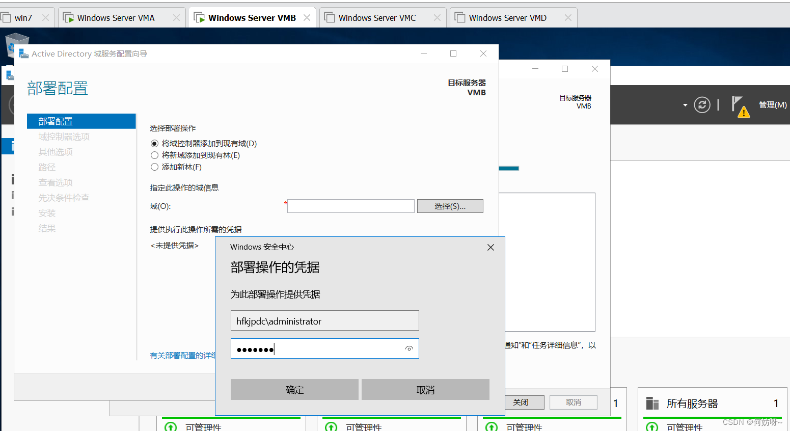The width and height of the screenshot is (790, 431).
Task: Expand the dropdown arrow beside refresh icon
Action: coord(685,105)
